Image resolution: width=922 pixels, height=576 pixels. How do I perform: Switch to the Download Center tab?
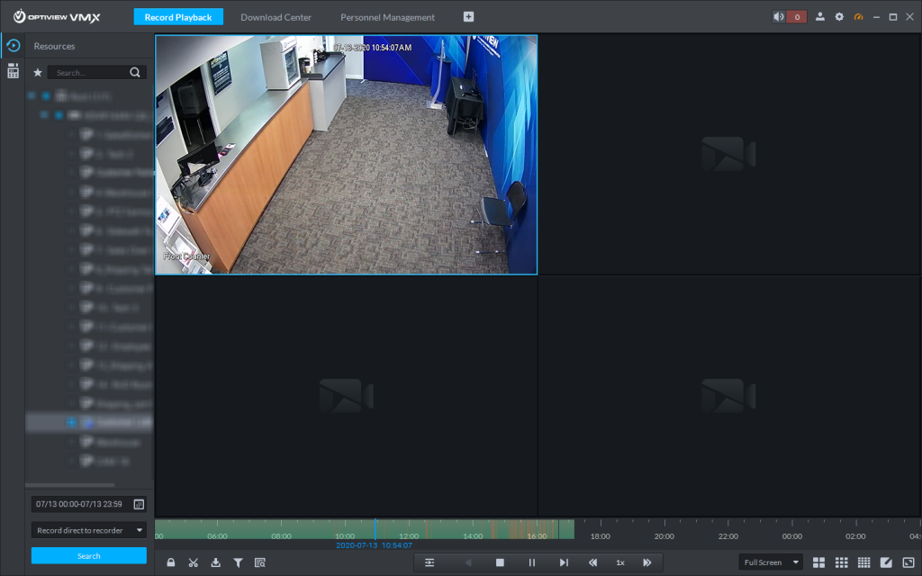click(x=276, y=17)
